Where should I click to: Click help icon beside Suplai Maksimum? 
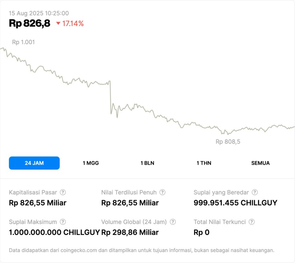click(63, 222)
